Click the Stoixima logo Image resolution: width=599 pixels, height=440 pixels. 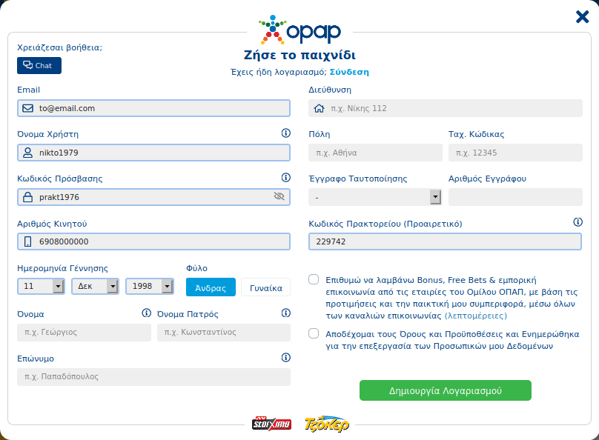(271, 424)
